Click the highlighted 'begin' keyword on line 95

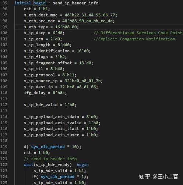tap(39, 3)
